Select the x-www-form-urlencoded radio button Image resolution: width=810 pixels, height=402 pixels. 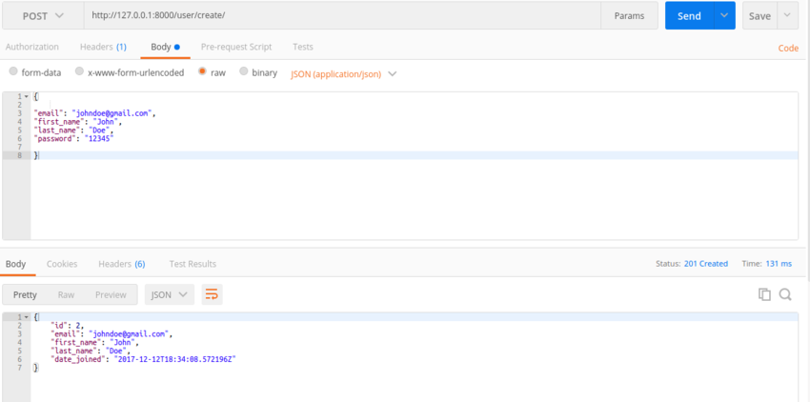79,71
